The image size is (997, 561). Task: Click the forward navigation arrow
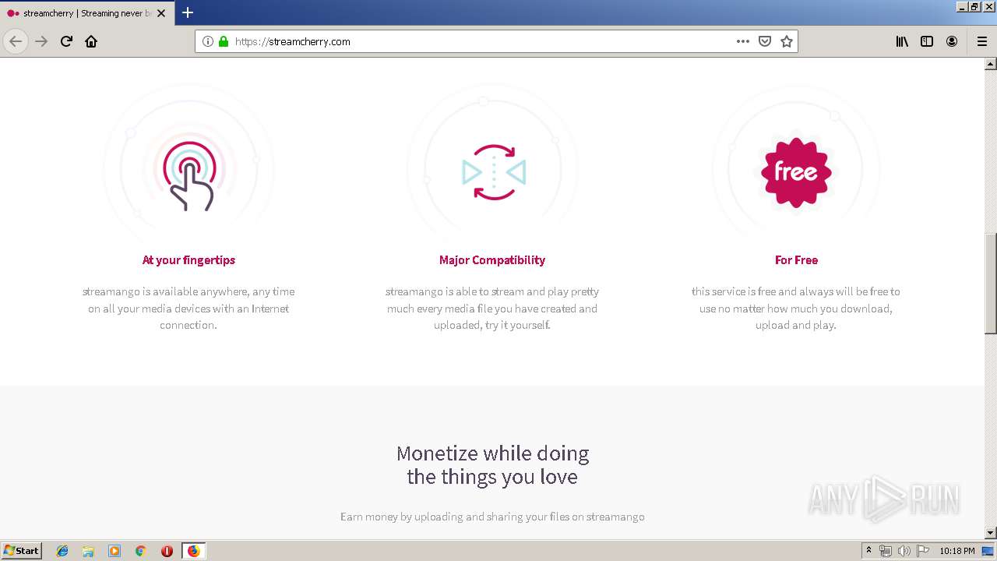(41, 41)
